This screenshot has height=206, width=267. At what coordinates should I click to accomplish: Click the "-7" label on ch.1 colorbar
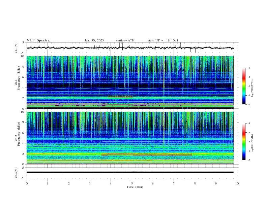point(248,104)
